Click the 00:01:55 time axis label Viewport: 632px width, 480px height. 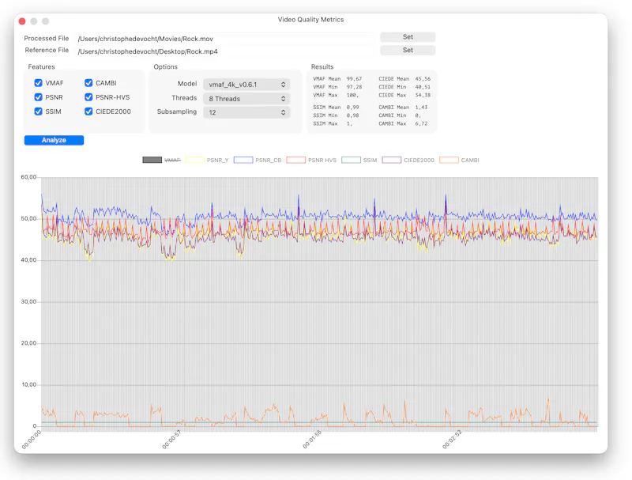(x=312, y=440)
